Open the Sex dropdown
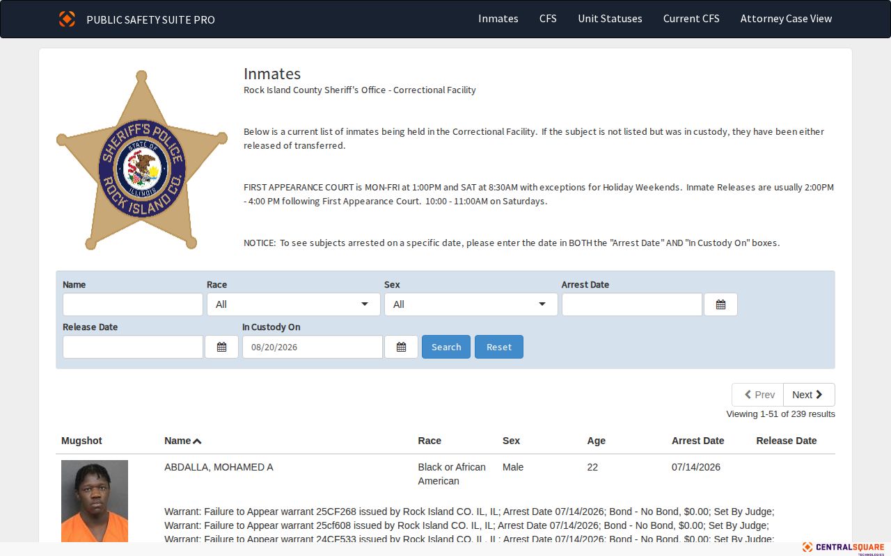The height and width of the screenshot is (556, 891). (471, 304)
